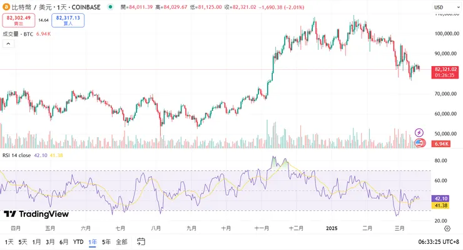This screenshot has width=463, height=250.
Task: Click the red 6.94K volume label
Action: 441,144
